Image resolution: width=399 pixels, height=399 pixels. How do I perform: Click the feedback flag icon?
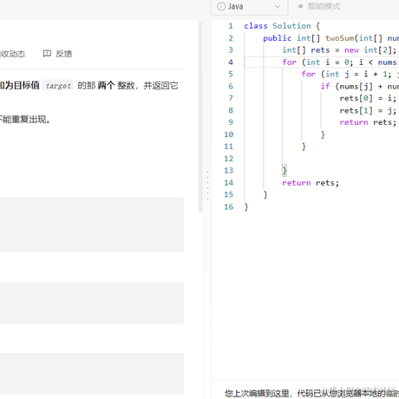pos(47,54)
